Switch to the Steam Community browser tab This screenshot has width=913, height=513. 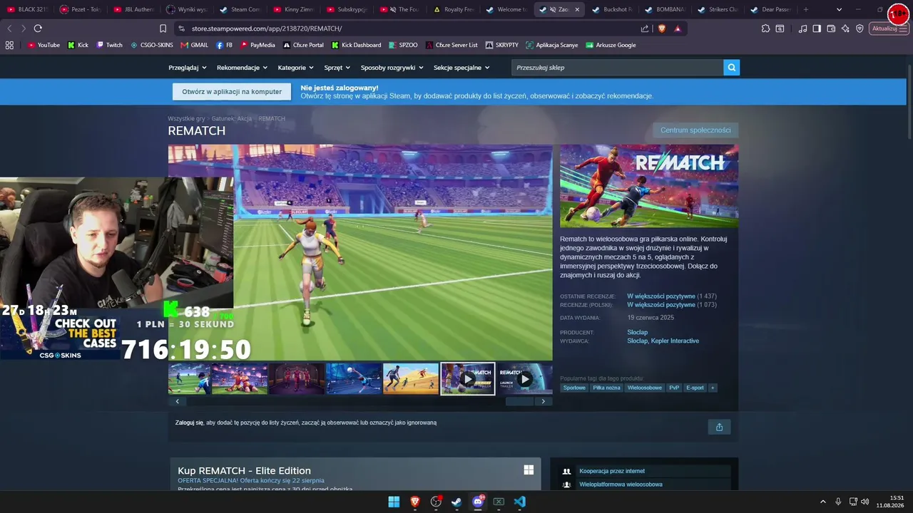(x=240, y=9)
